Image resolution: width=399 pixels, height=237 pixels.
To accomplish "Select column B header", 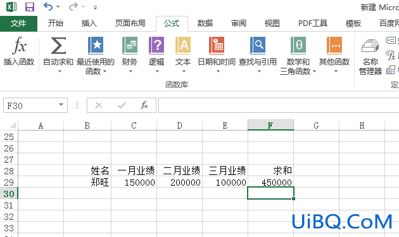I will [x=87, y=125].
